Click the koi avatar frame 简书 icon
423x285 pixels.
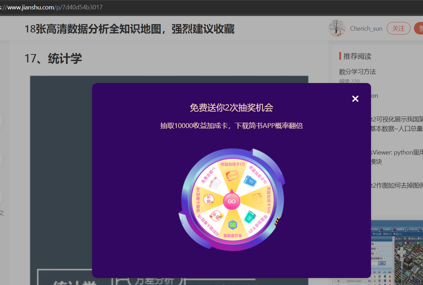pos(209,200)
